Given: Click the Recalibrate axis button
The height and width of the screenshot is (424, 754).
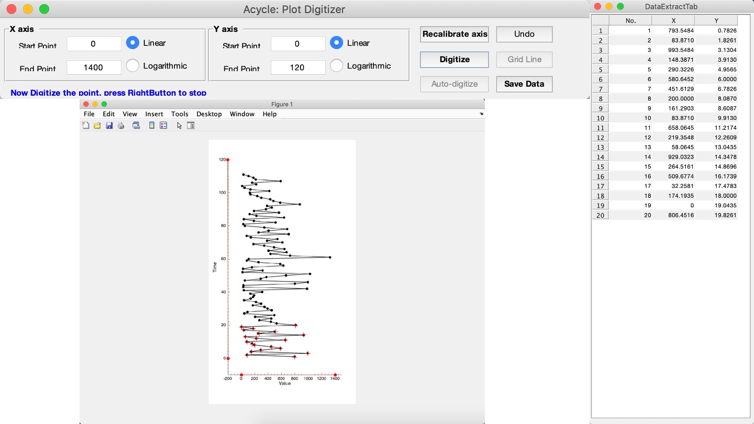Looking at the screenshot, I should (x=454, y=34).
